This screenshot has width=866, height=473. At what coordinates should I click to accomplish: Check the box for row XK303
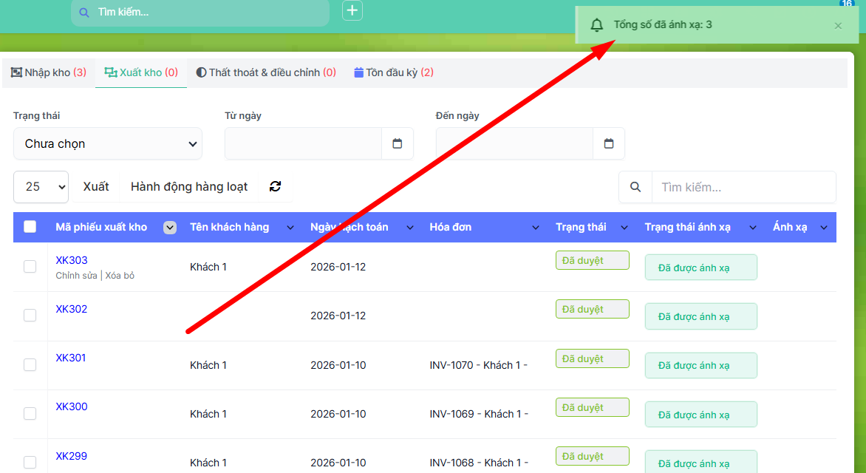tap(30, 266)
